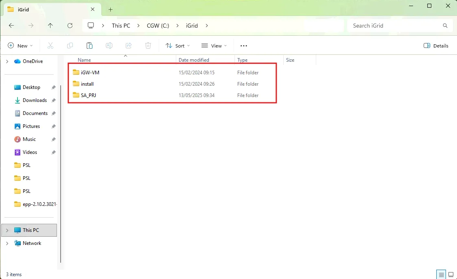
Task: Select the iGrid tab
Action: point(52,9)
